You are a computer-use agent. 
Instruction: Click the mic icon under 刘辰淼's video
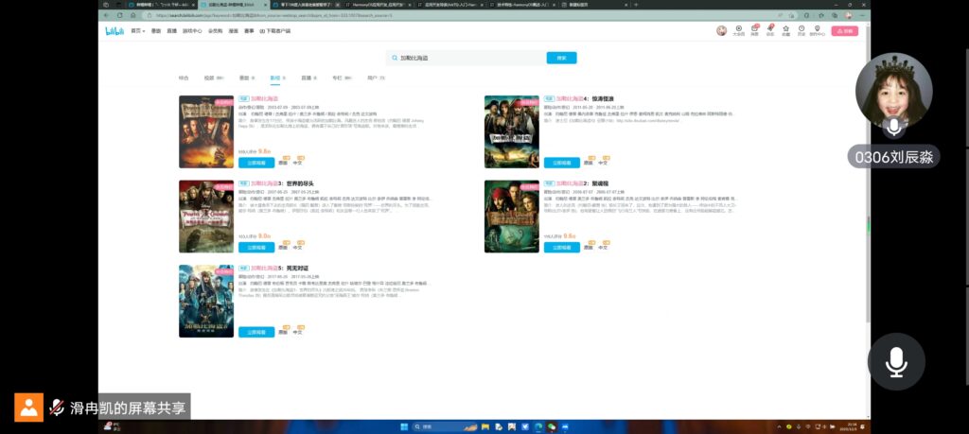point(893,127)
